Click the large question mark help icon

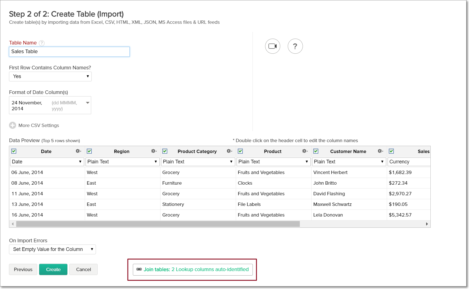click(295, 46)
